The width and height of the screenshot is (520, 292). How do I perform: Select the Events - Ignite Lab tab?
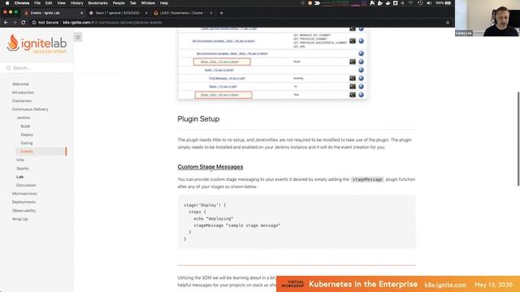(53, 13)
